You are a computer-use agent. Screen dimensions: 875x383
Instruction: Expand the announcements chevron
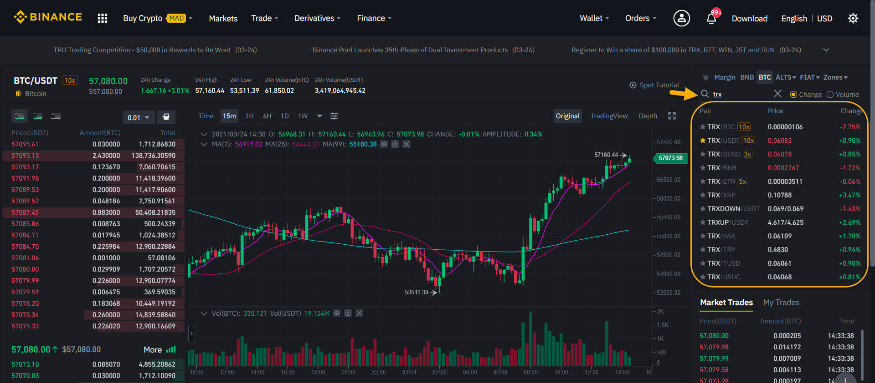click(826, 50)
